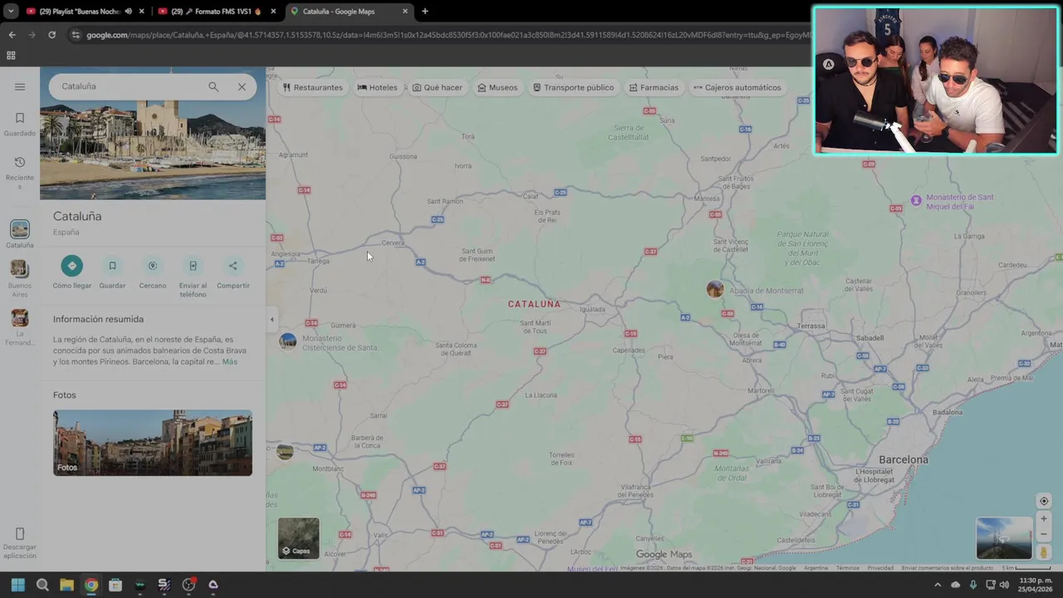This screenshot has width=1063, height=598.
Task: Click the site info icon in address bar
Action: pos(76,35)
